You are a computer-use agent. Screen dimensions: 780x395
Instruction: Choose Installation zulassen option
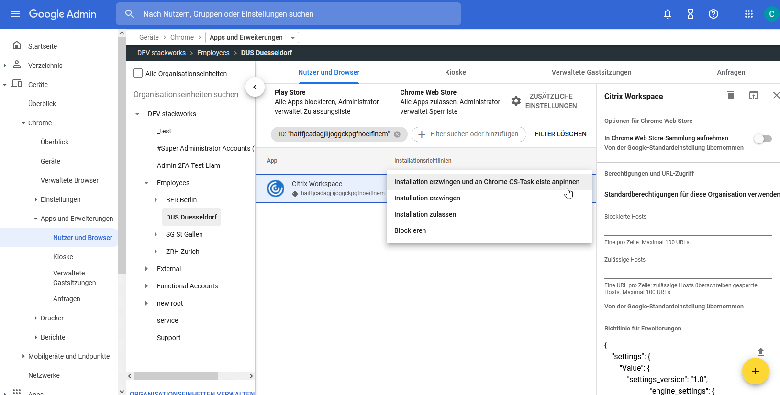(489, 214)
